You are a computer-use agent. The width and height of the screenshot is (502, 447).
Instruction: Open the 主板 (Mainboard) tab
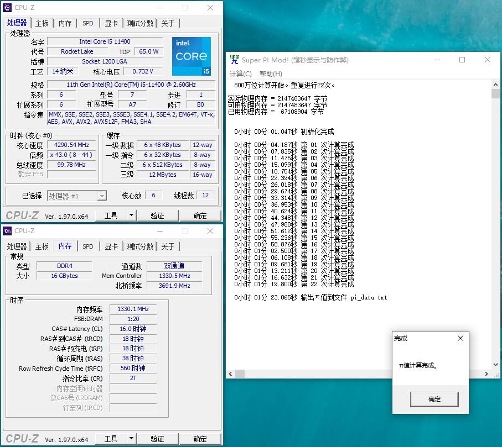42,23
